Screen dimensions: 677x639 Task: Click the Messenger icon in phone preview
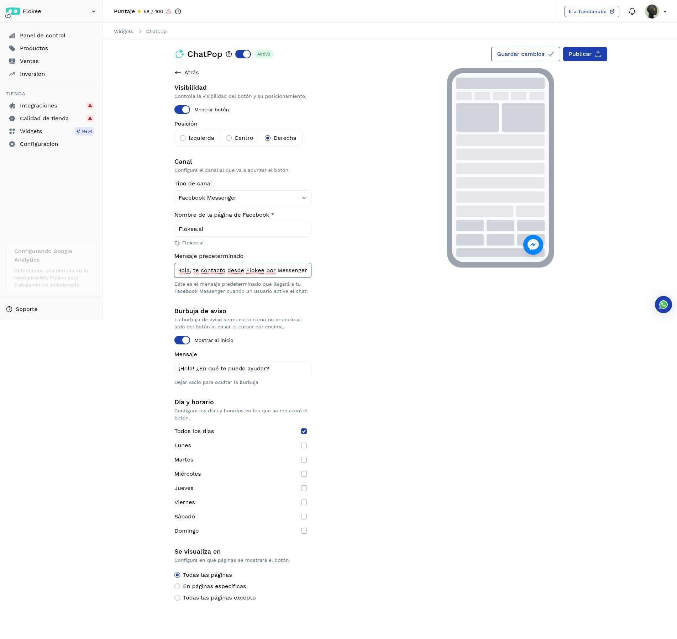pyautogui.click(x=533, y=245)
